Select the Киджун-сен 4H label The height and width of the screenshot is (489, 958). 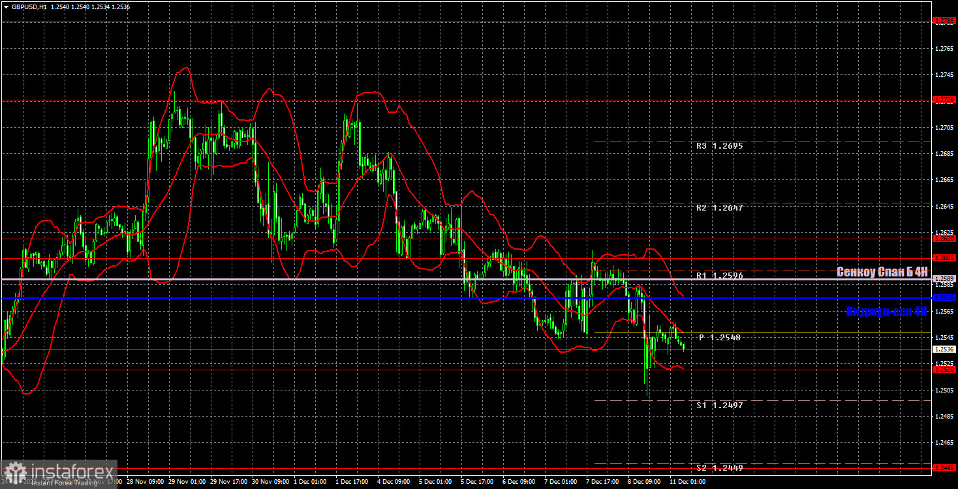click(886, 312)
